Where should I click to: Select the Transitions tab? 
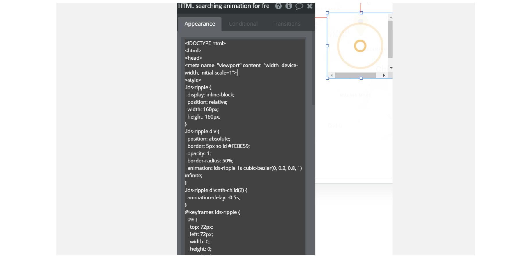pyautogui.click(x=286, y=24)
